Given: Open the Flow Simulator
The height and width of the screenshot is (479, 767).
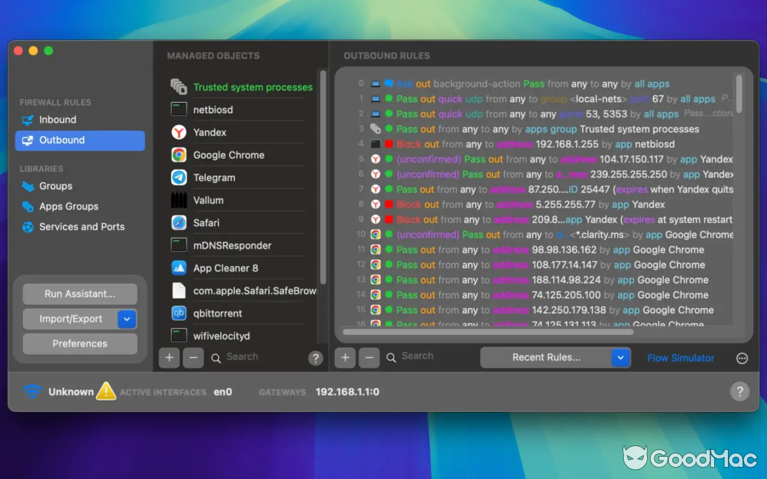Looking at the screenshot, I should tap(681, 357).
